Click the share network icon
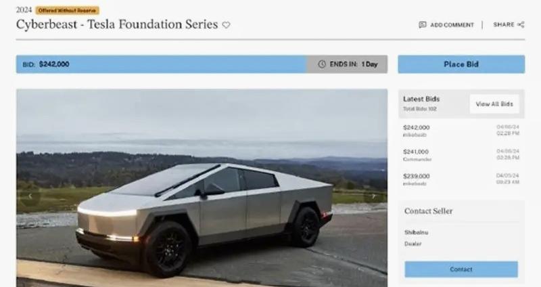Screen dimensions: 541x287 (x=521, y=24)
